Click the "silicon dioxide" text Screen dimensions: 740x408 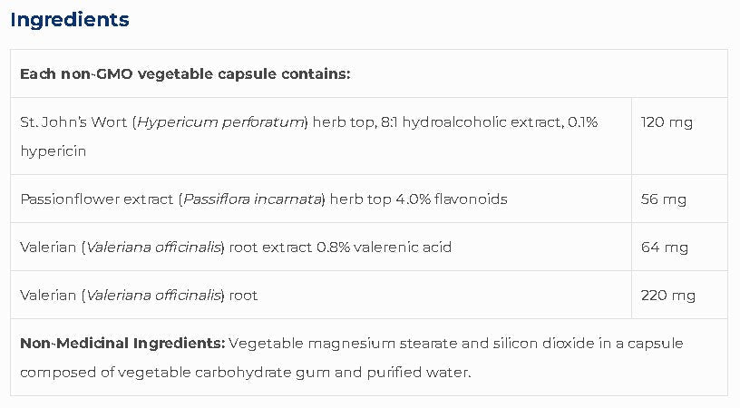coord(523,343)
